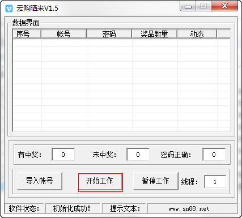The width and height of the screenshot is (242, 218).
Task: Click the 未中奖 count field
Action: (138, 155)
